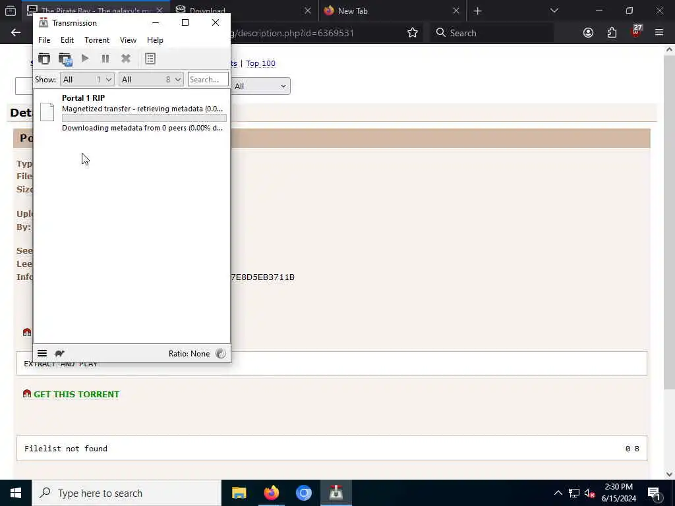The image size is (675, 506).
Task: Start torrent with play icon
Action: point(85,58)
